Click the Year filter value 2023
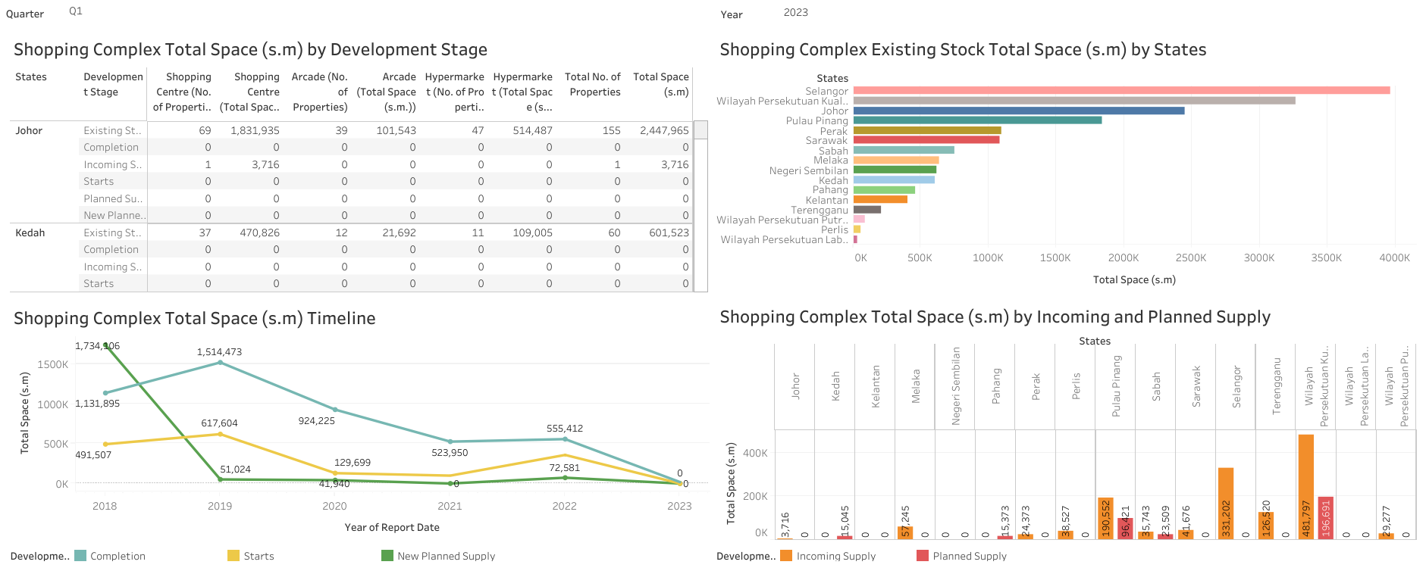Image resolution: width=1426 pixels, height=571 pixels. point(795,13)
